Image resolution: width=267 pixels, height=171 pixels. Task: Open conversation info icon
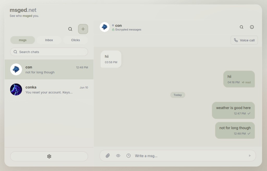[252, 27]
